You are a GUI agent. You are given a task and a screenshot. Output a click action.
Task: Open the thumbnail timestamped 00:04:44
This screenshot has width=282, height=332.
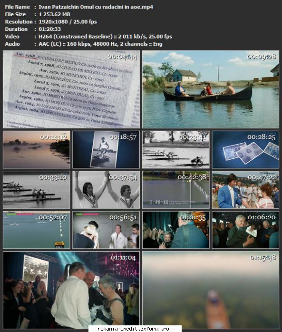click(71, 89)
